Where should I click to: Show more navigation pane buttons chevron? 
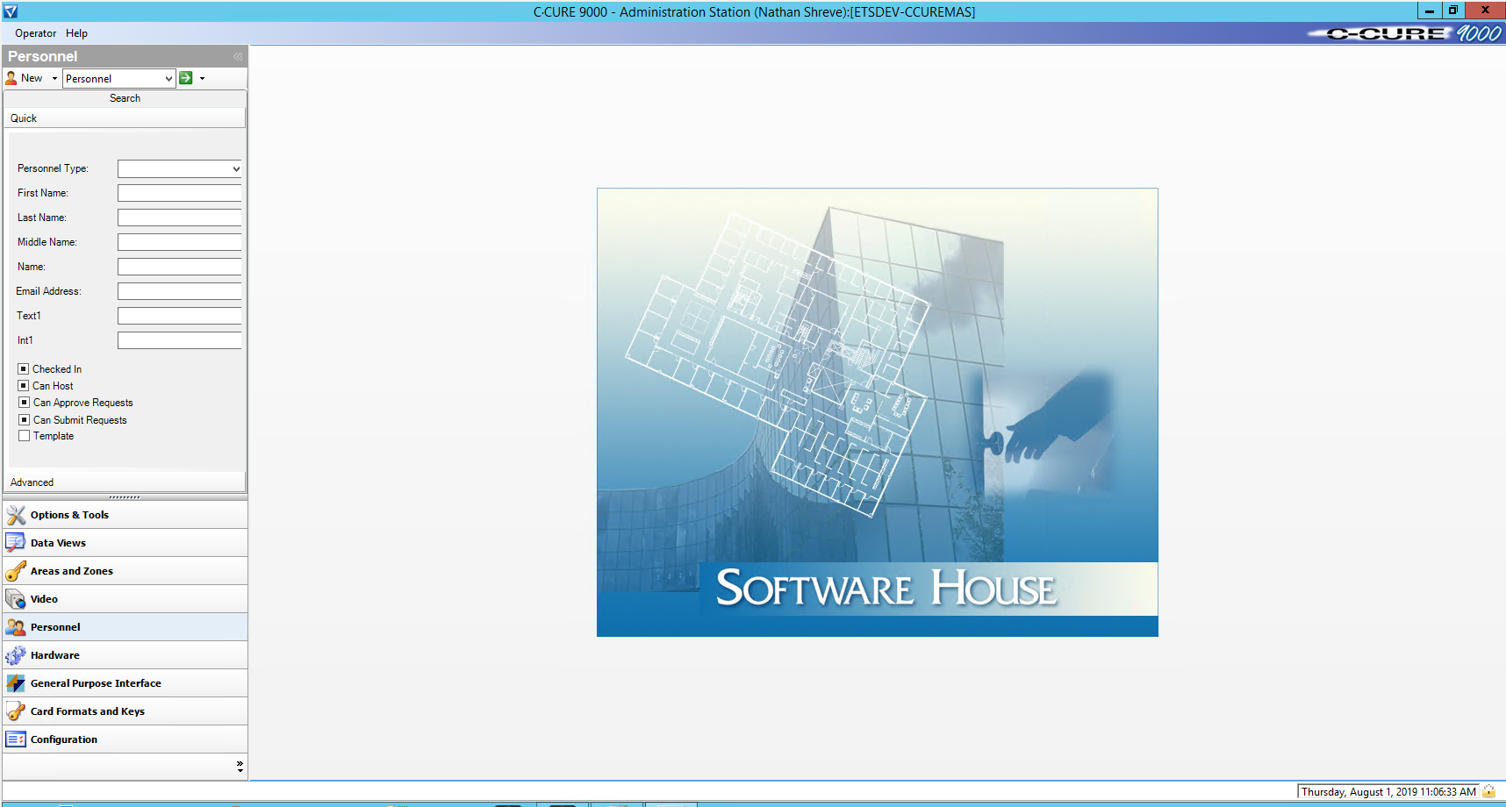[x=240, y=767]
